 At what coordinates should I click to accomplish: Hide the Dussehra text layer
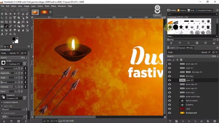pos(170,105)
